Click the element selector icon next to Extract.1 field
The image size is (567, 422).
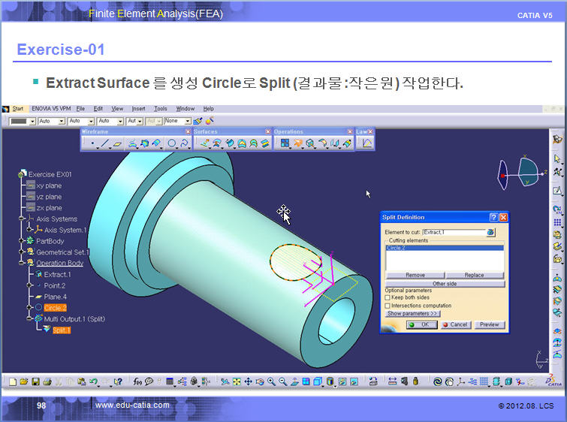[x=490, y=232]
